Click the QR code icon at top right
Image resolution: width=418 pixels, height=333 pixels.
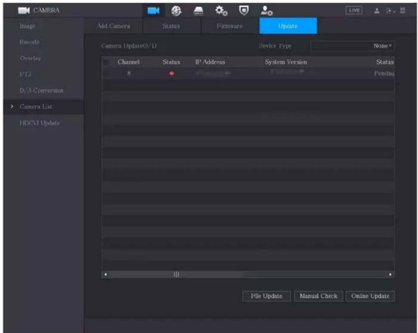tap(402, 10)
